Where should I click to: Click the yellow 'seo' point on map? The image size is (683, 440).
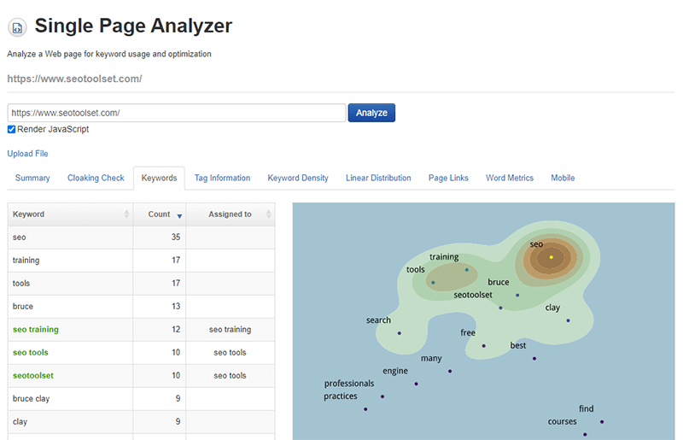[551, 257]
